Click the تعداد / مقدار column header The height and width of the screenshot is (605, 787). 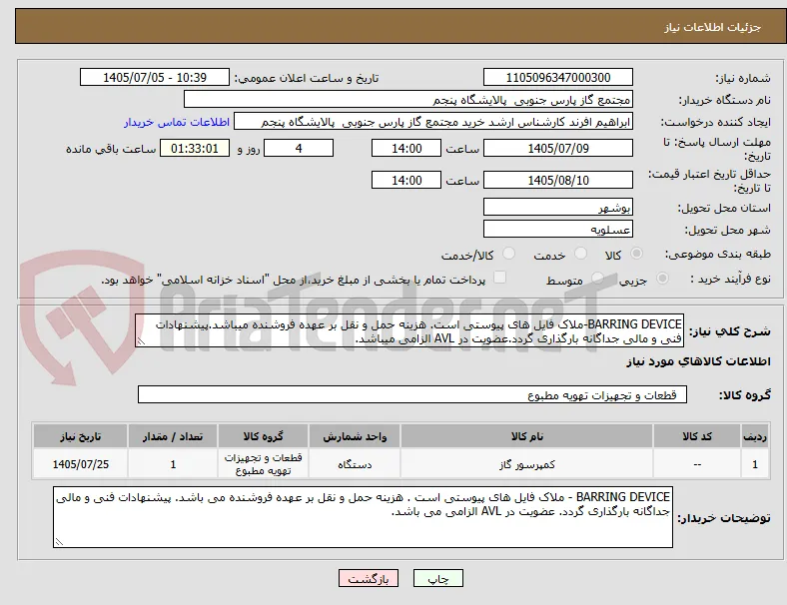tap(173, 436)
